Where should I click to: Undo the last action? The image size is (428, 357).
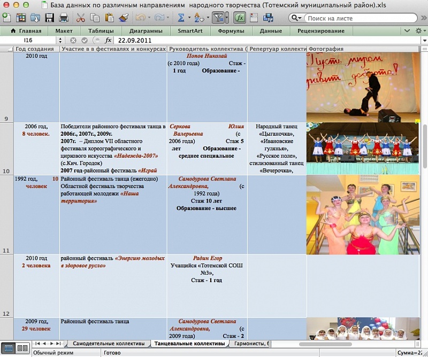tap(140, 18)
